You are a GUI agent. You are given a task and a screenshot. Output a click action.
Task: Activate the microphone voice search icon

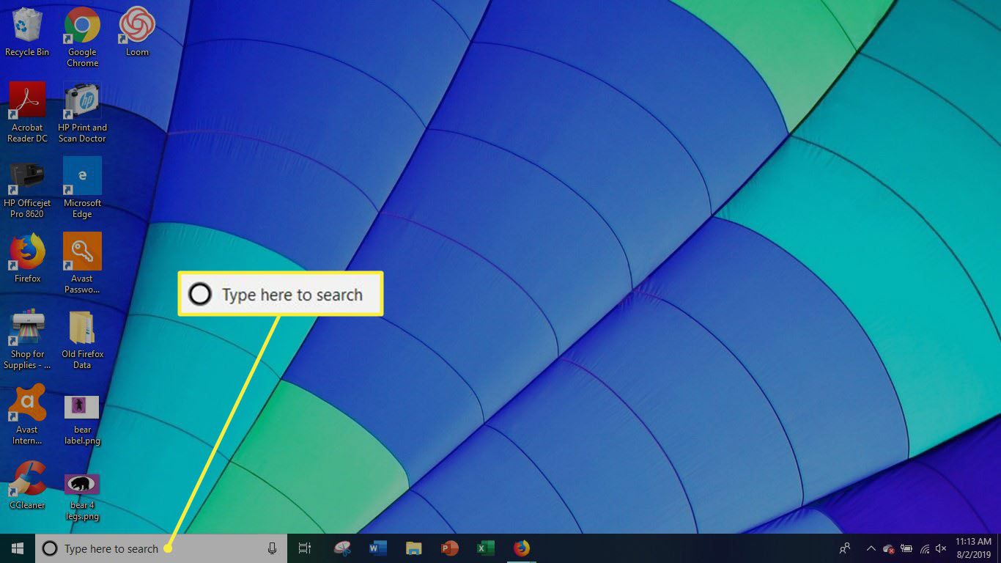(272, 548)
